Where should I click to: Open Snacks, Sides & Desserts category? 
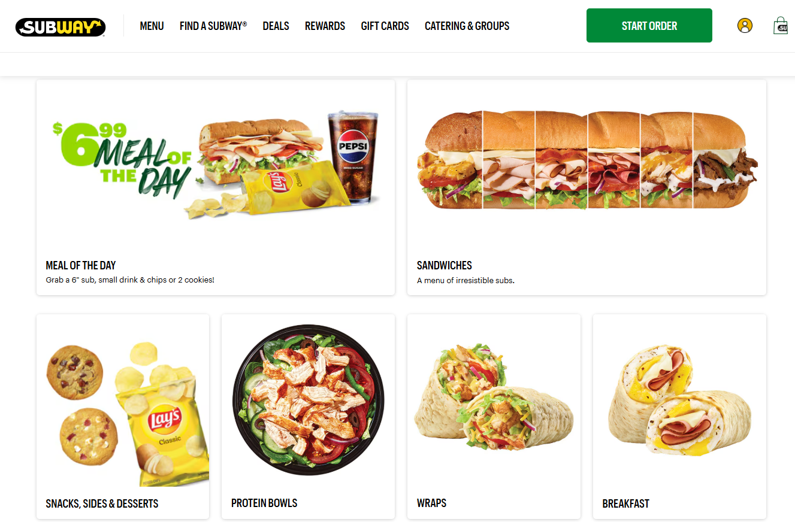(102, 503)
